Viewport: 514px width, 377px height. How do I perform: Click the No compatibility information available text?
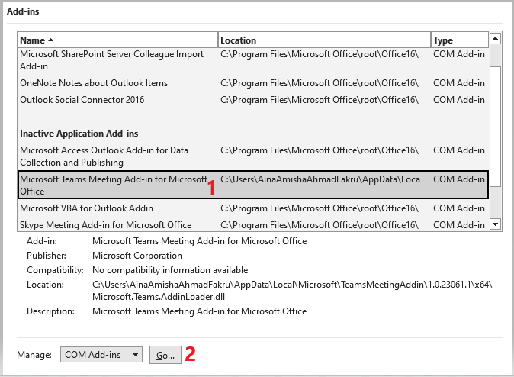(170, 270)
